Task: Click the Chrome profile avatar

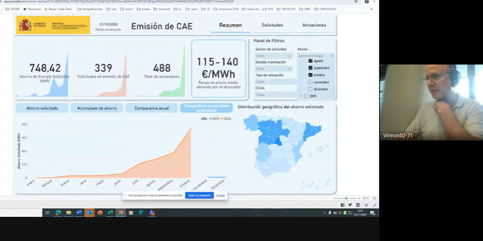Action: pyautogui.click(x=366, y=1)
